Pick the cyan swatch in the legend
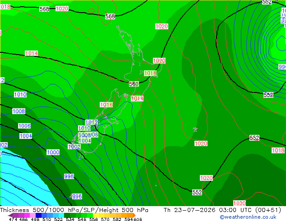This screenshot has width=286, height=221. (x=61, y=215)
